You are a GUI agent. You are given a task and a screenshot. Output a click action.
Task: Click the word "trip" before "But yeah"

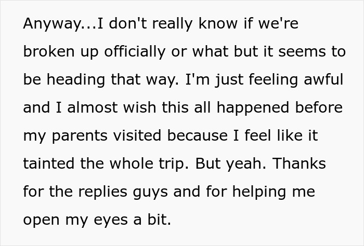click(x=172, y=164)
